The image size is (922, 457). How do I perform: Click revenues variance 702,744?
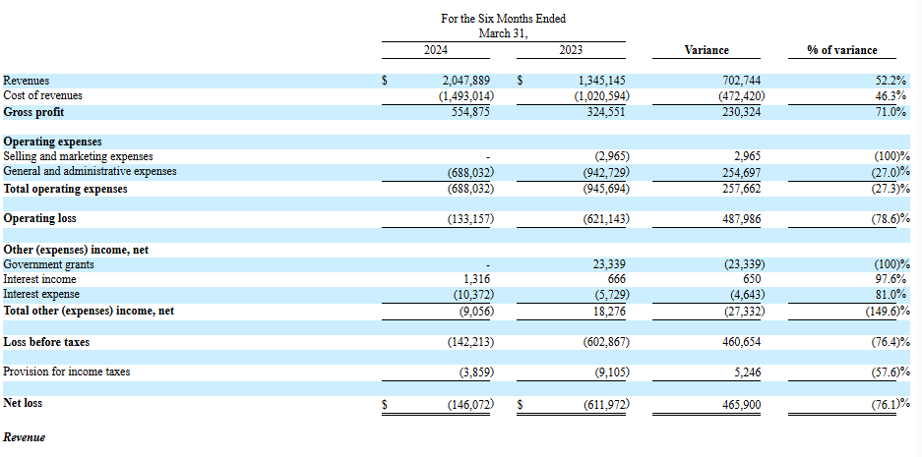point(741,81)
